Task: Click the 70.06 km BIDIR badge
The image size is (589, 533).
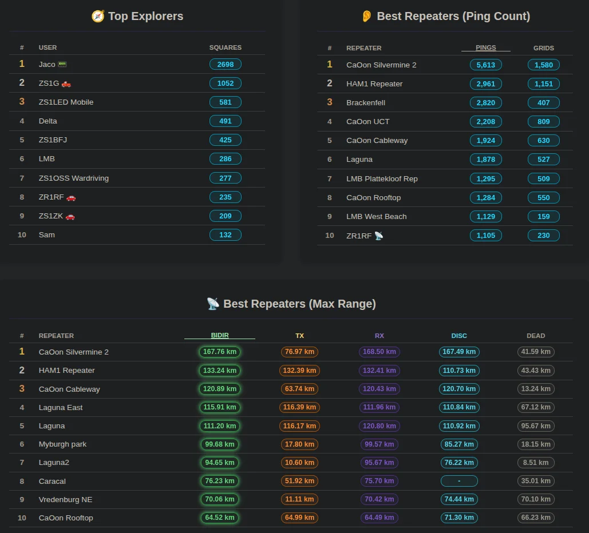Action: 220,499
